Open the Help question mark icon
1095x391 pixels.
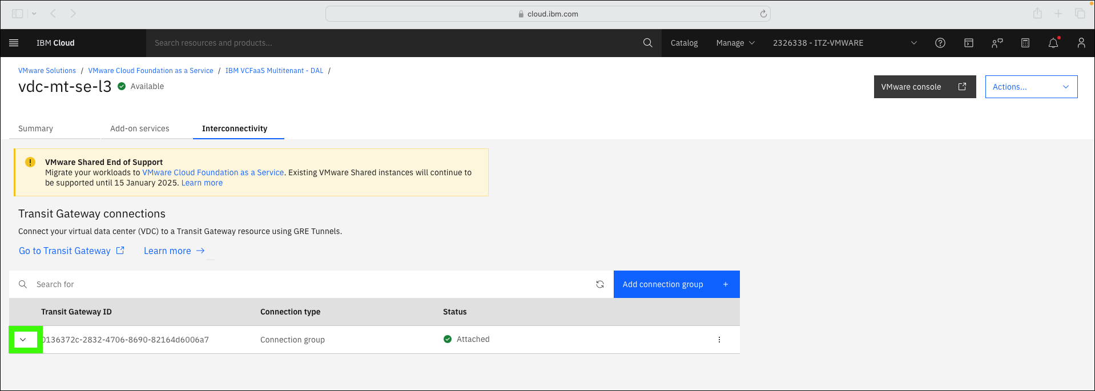click(x=940, y=43)
